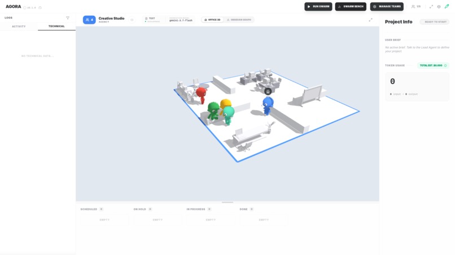Click the info icon next to version number
Viewport: 455px width, 255px height.
[25, 8]
